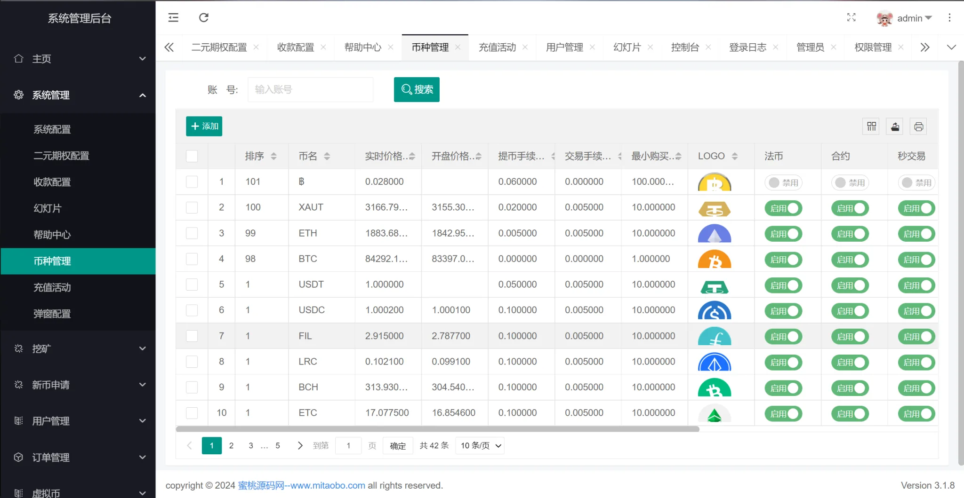Click the BTC coin logo thumbnail

click(x=714, y=260)
